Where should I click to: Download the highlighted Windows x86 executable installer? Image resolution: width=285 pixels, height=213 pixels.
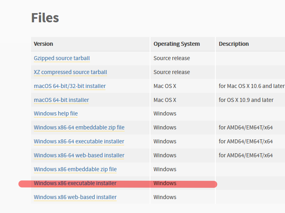[75, 183]
